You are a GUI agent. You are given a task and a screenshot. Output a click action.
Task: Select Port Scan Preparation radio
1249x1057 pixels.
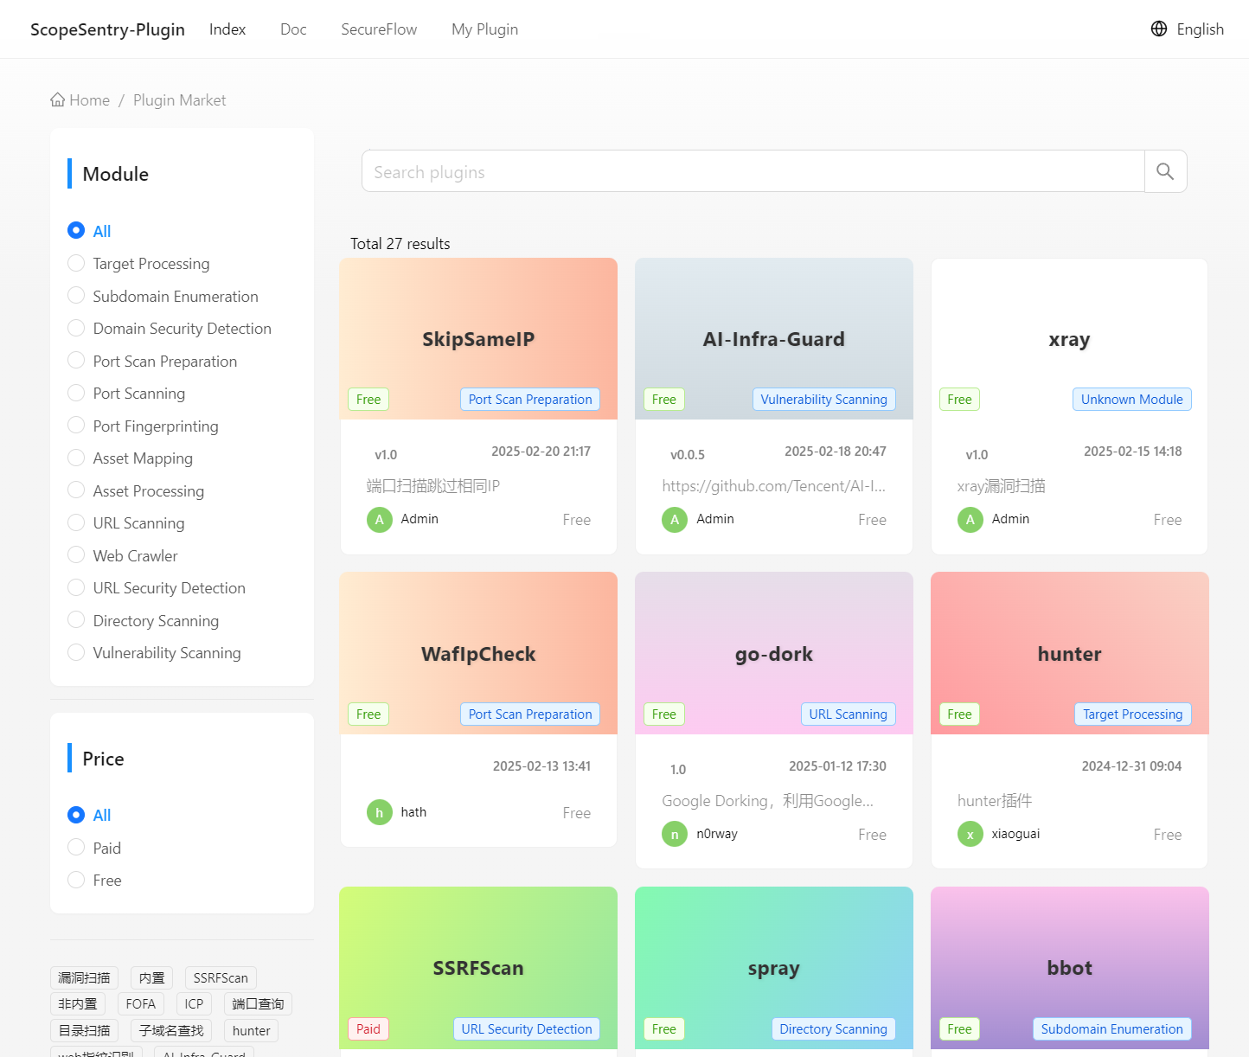pos(76,360)
